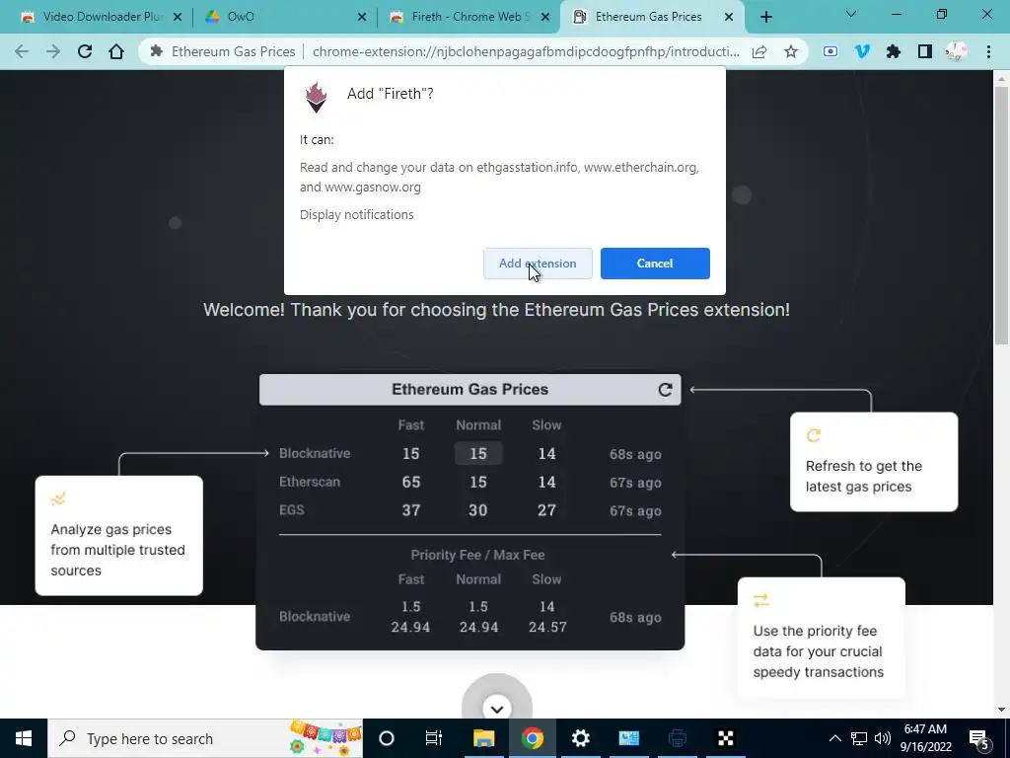Share this page via the share icon
1010x758 pixels.
click(759, 51)
